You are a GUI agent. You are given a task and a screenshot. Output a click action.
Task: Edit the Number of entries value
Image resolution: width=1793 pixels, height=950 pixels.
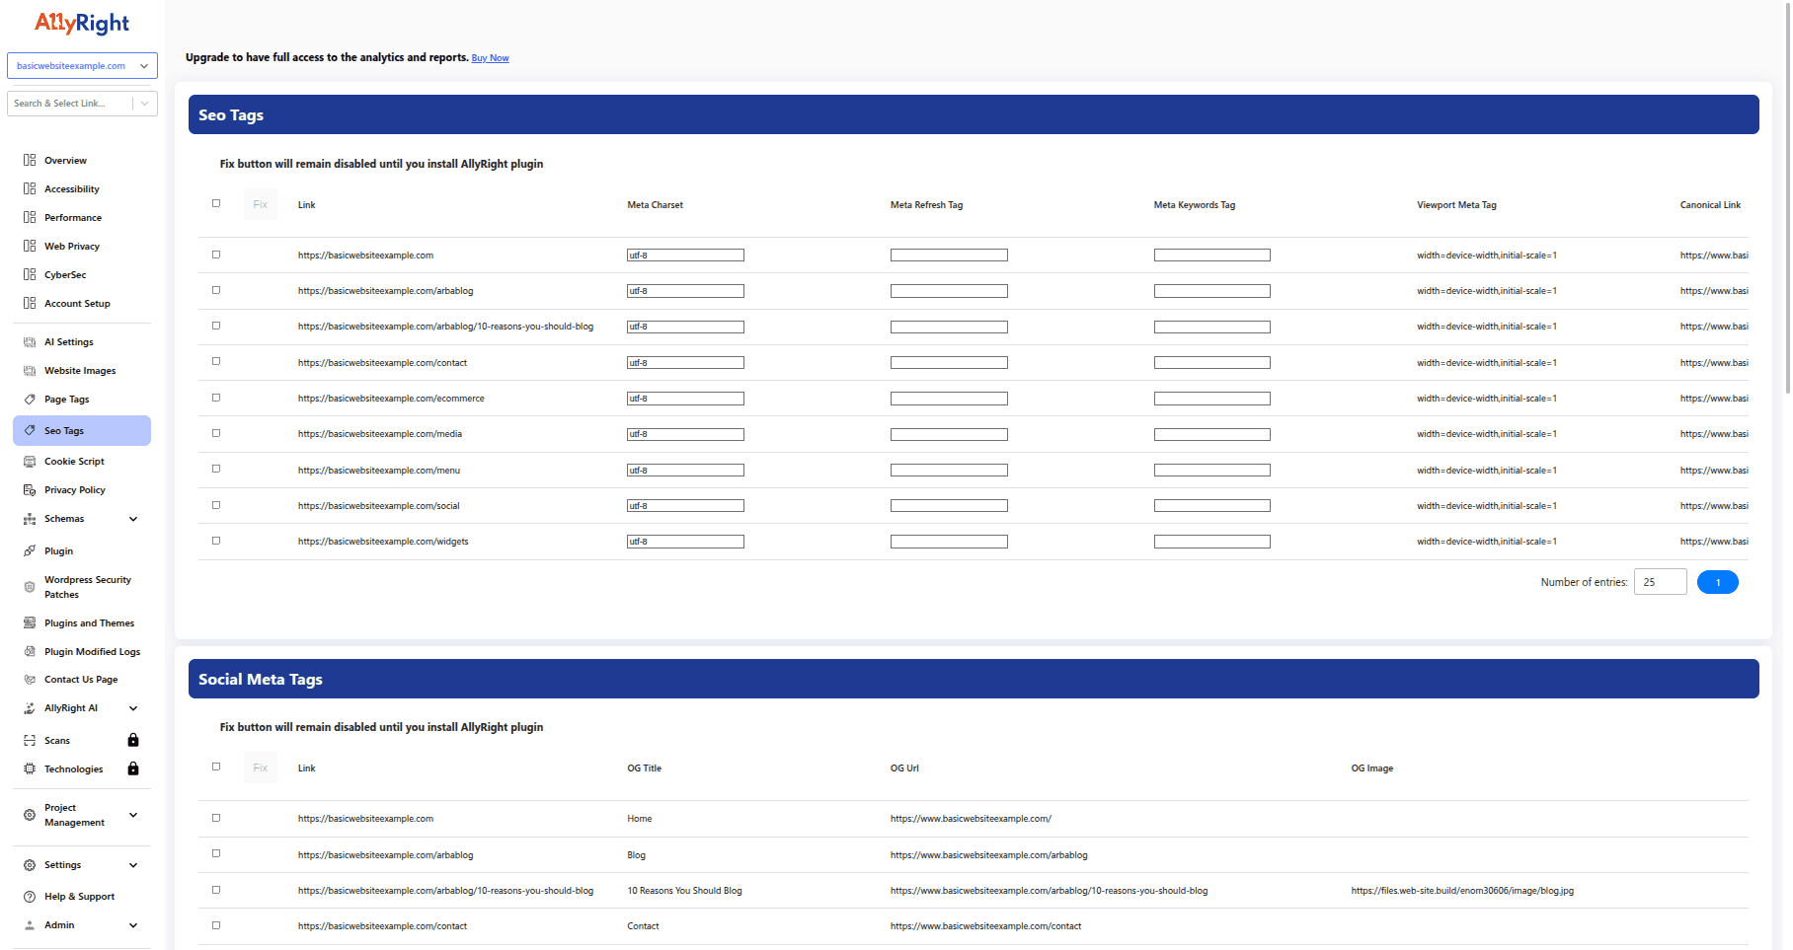coord(1660,581)
